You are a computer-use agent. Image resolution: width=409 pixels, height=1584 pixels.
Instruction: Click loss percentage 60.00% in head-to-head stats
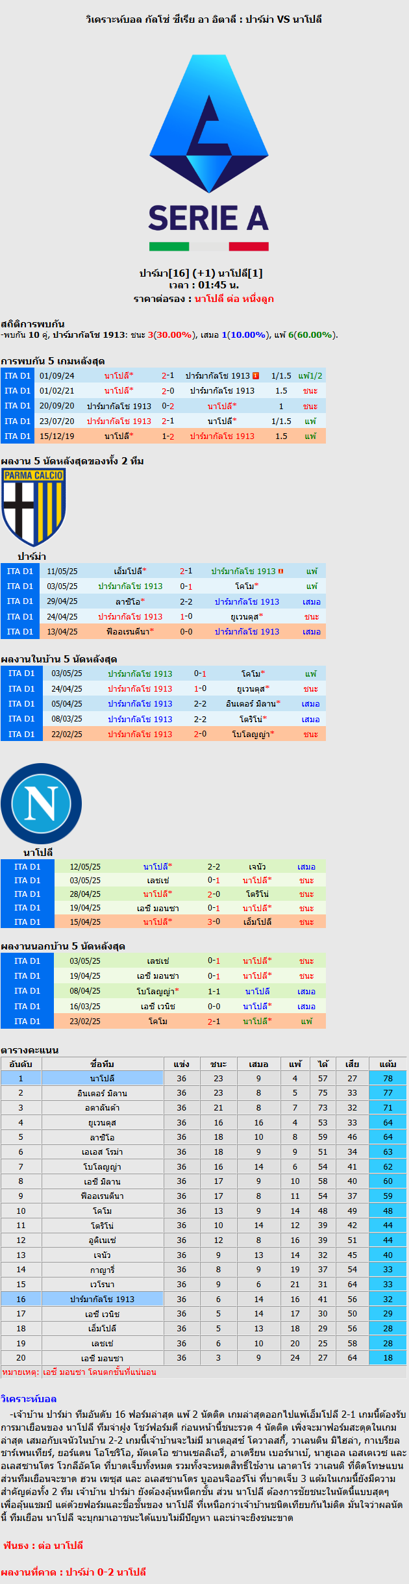pos(313,335)
